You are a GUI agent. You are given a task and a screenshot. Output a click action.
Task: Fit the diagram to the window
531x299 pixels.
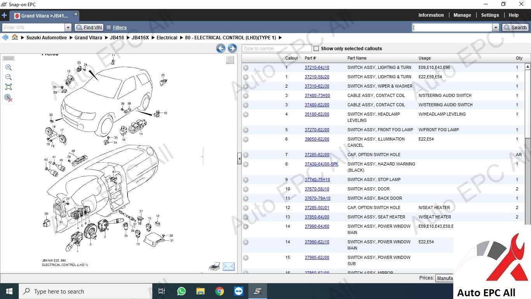click(9, 87)
